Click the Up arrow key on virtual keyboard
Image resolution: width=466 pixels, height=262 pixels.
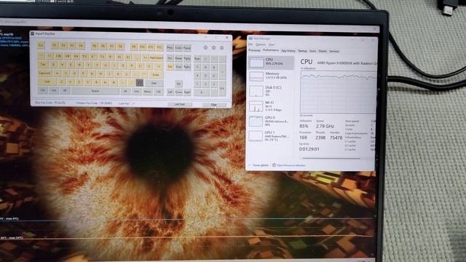point(178,84)
